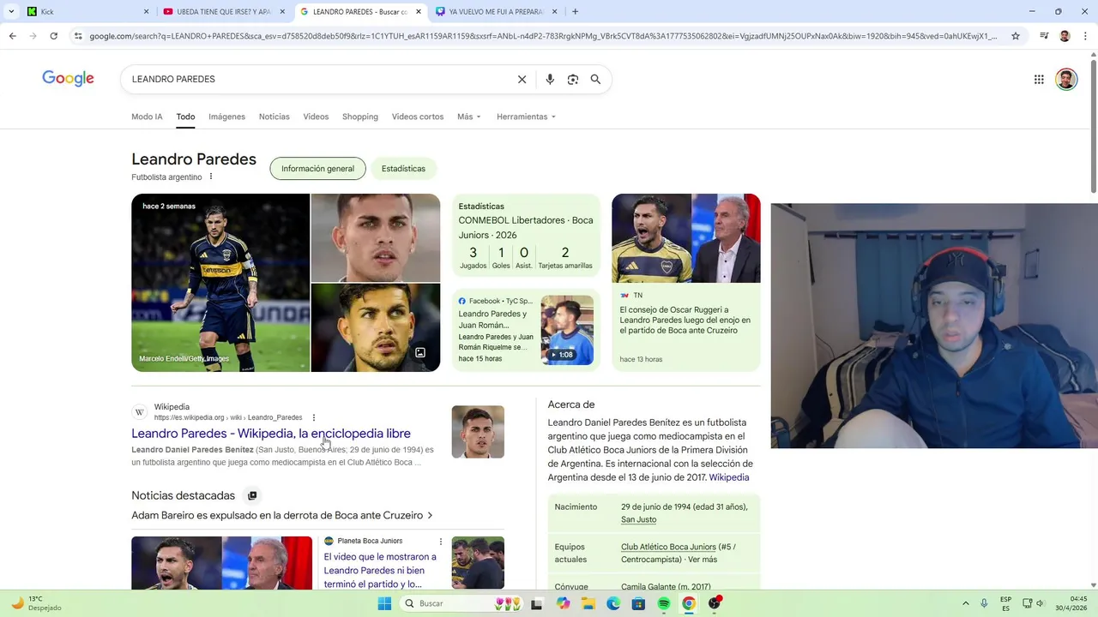Open Microsoft Store from the taskbar

638,603
